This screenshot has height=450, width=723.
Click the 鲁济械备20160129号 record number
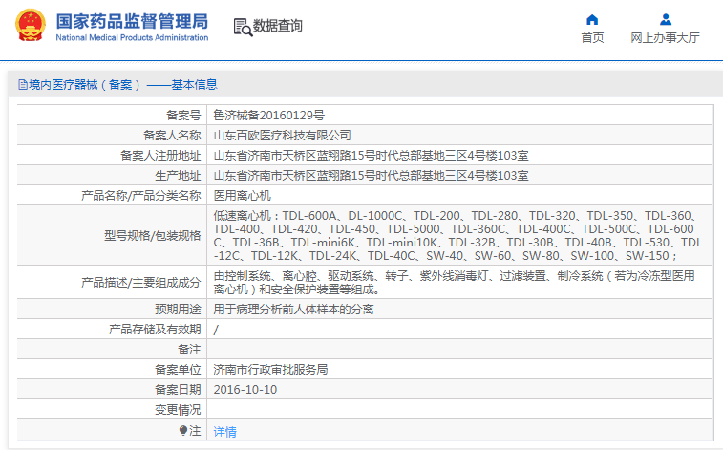(x=268, y=115)
